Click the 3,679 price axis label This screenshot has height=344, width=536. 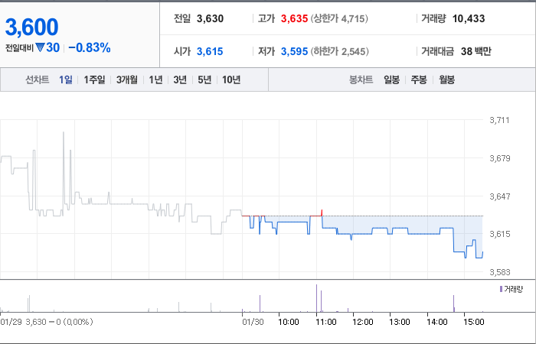point(500,158)
